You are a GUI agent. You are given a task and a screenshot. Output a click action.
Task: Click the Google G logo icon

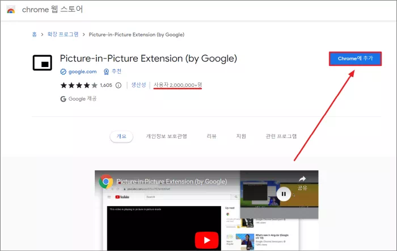[x=64, y=99]
